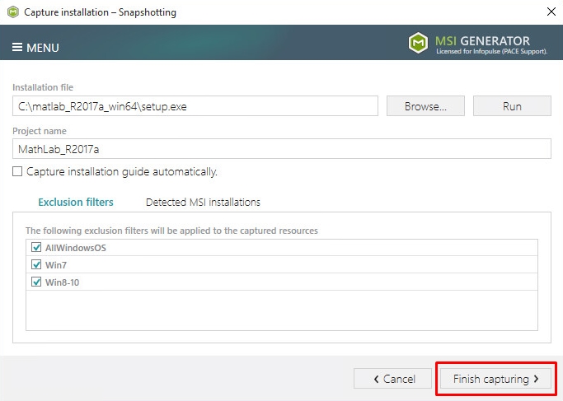The image size is (563, 401).
Task: Click the Installation file path field
Action: 195,106
